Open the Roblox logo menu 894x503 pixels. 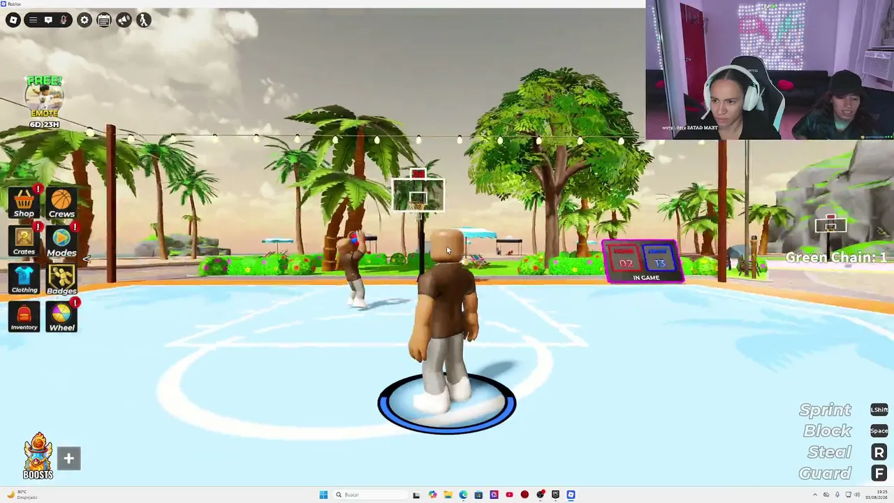[x=13, y=20]
